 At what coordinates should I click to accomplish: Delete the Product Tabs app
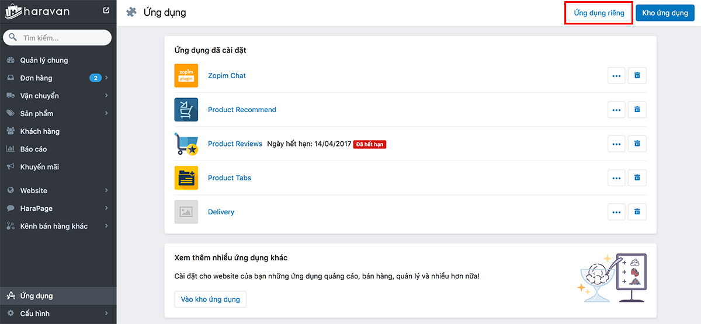(637, 178)
